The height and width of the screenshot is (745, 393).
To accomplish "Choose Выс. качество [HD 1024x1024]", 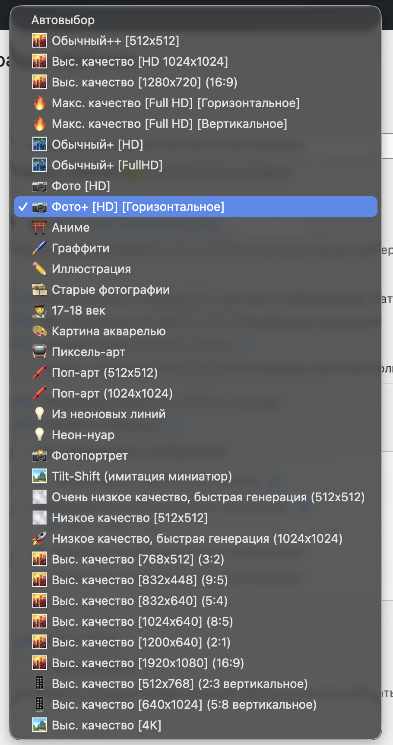I will click(138, 61).
